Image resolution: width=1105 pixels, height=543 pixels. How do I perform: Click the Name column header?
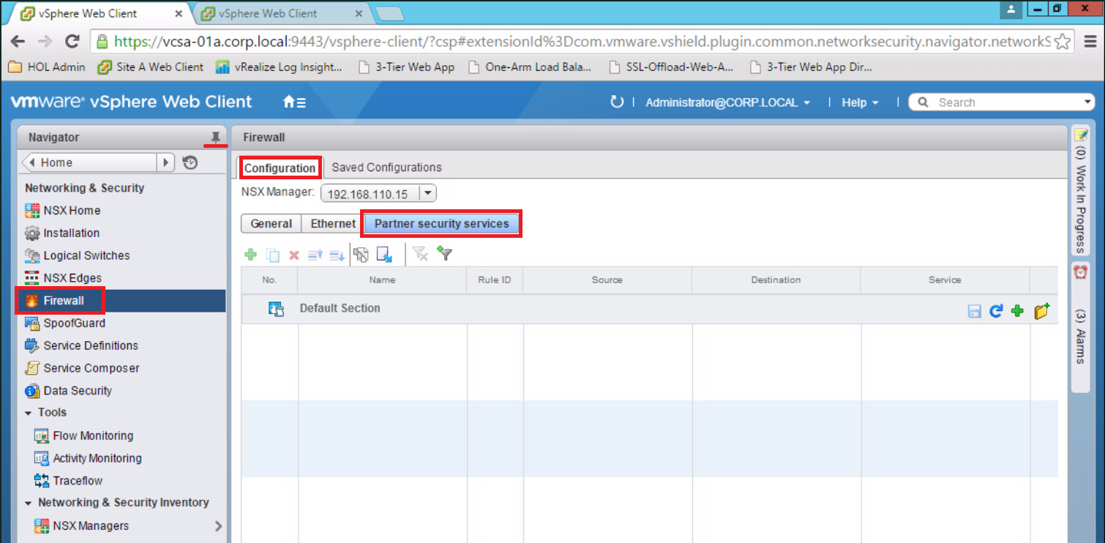point(382,280)
